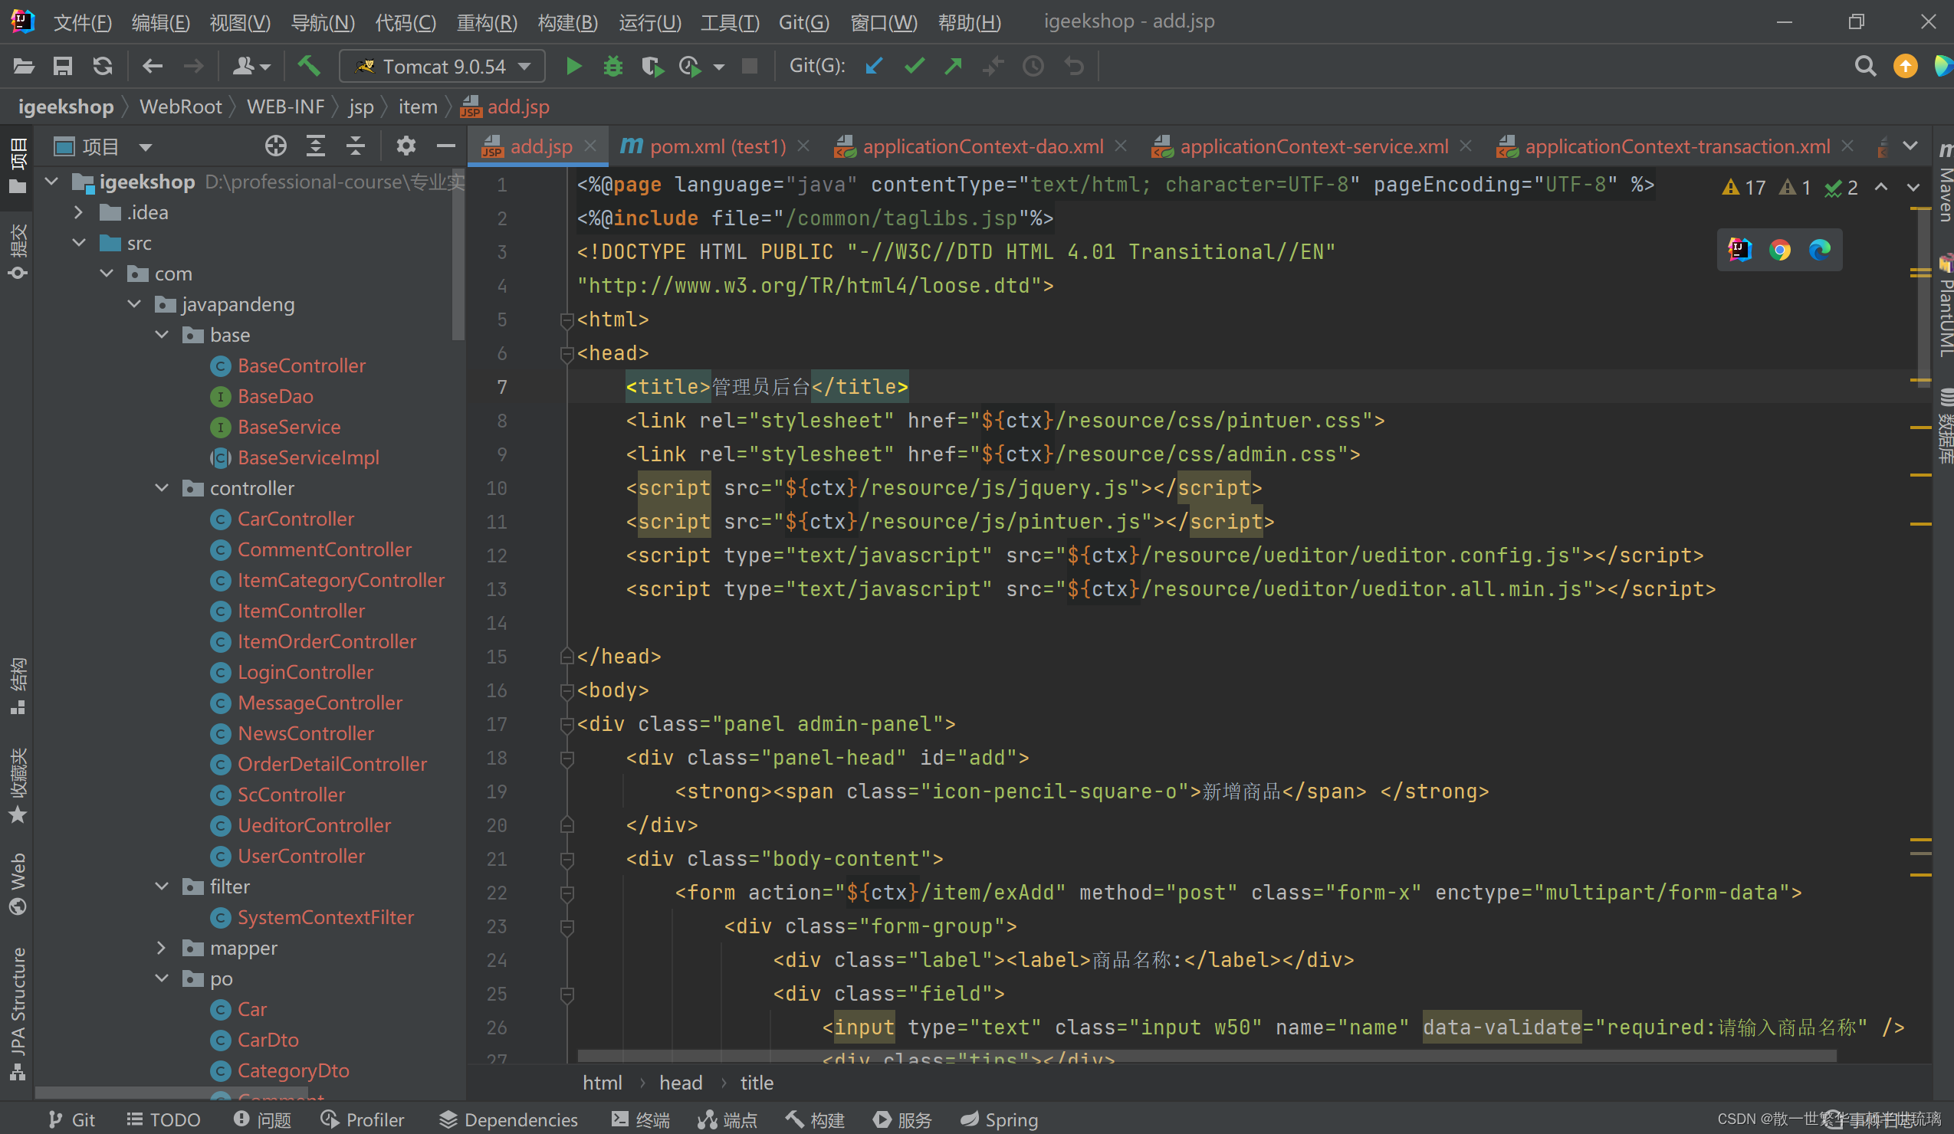
Task: Jump to next highlighted error arrow
Action: (1913, 187)
